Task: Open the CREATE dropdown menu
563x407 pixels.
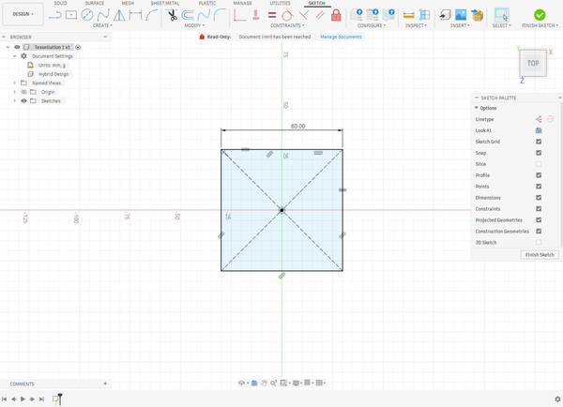Action: pos(102,25)
